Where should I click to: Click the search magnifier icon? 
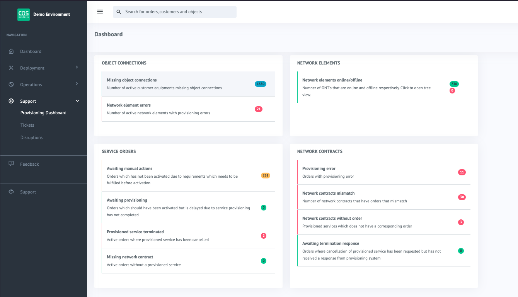(x=119, y=12)
